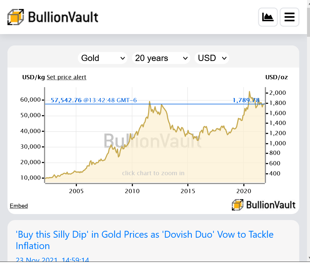
Task: Click the page vertical scrollbar thumb
Action: click(309, 18)
